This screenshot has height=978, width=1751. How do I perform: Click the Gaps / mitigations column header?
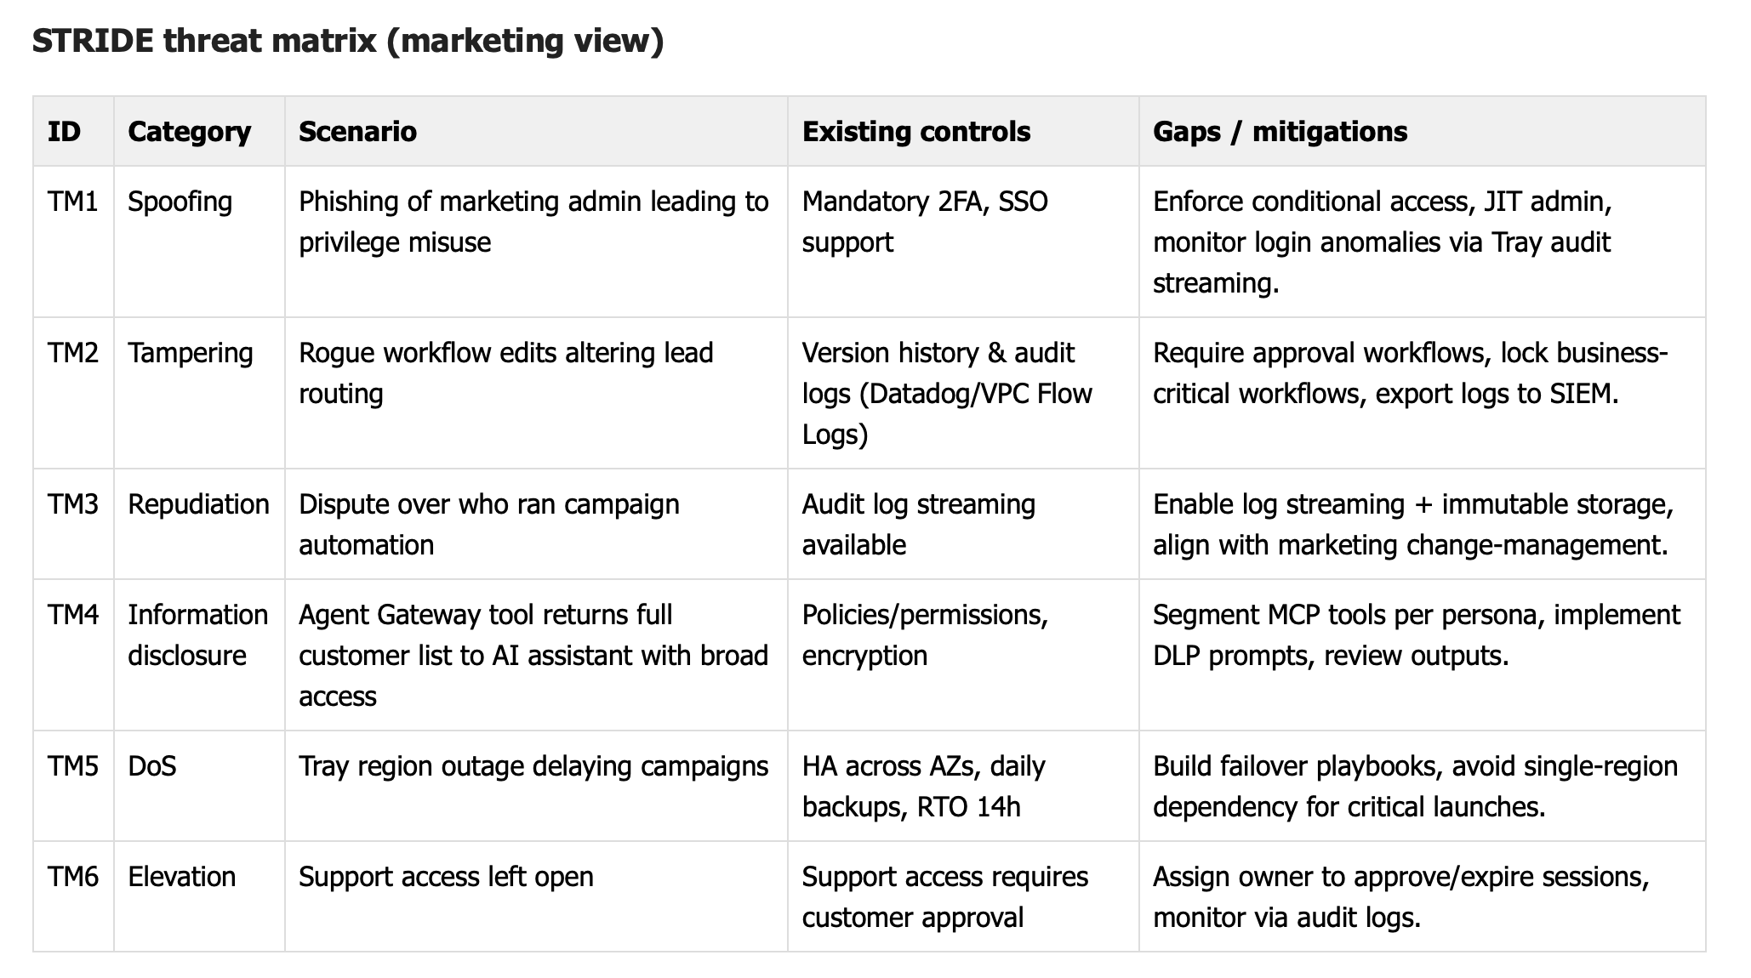[1280, 132]
